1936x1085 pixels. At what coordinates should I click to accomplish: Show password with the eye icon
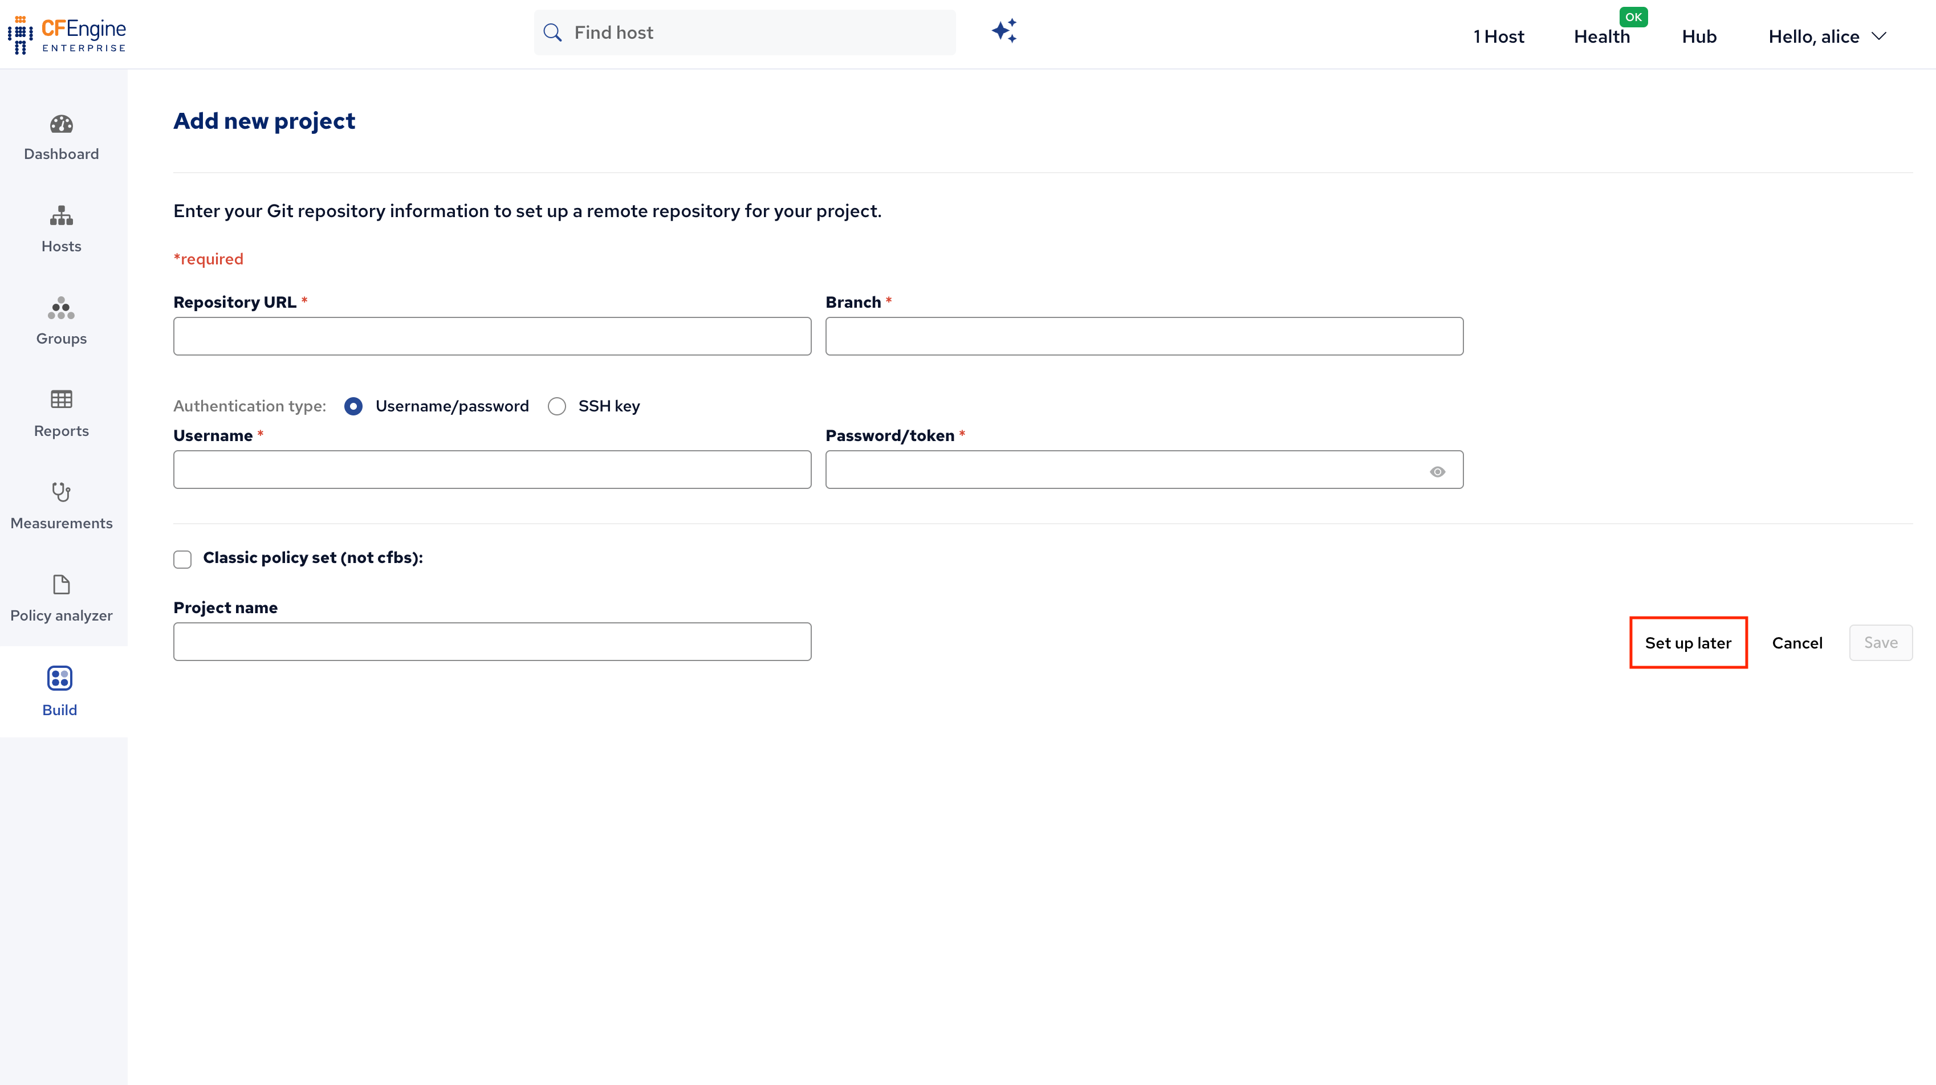(1437, 472)
